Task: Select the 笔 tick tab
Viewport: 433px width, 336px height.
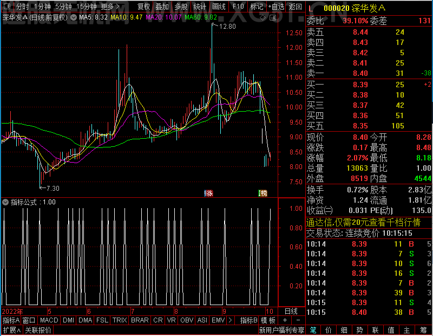Action: (313, 330)
